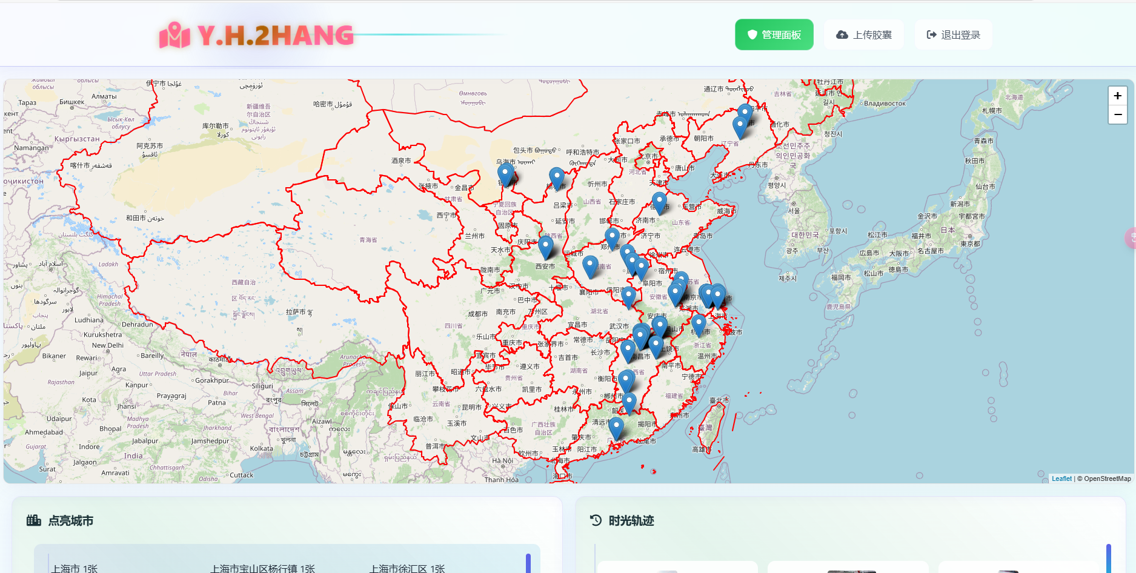Viewport: 1136px width, 573px height.
Task: Click the 时光轨迹 history clock icon
Action: [x=596, y=520]
